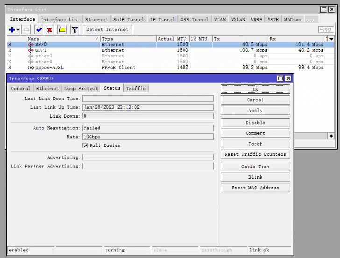
Task: Close the Interface SFP0 dialog
Action: point(288,78)
